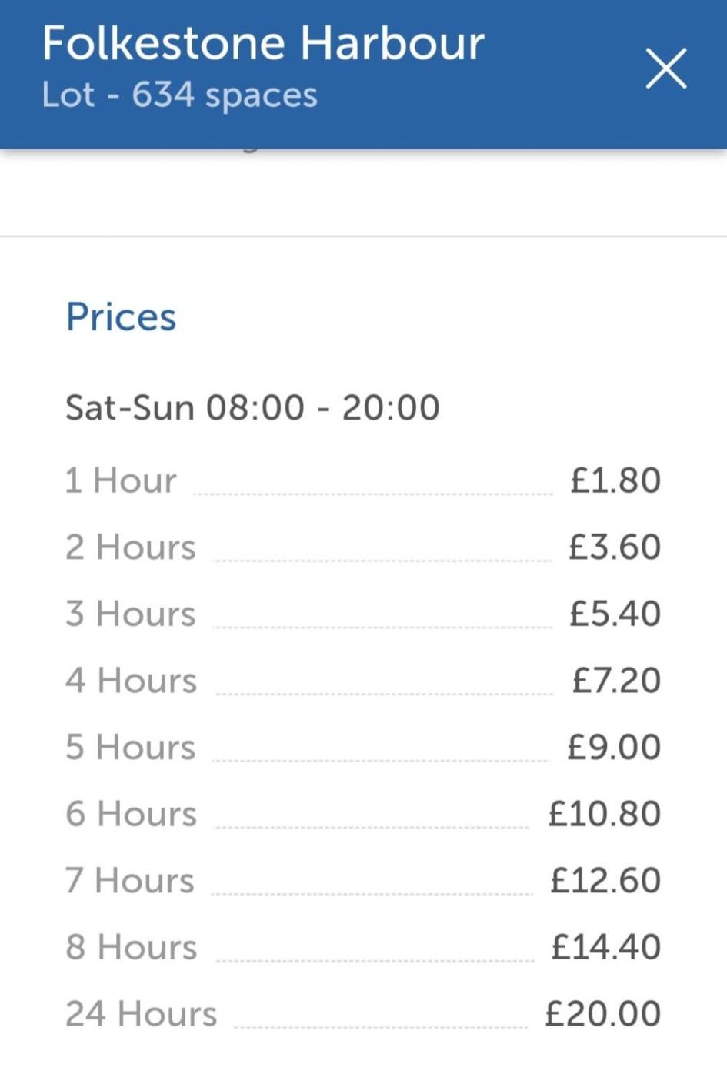This screenshot has width=727, height=1078.
Task: Tap the Sat-Sun 08:00 - 20:00 schedule
Action: tap(252, 407)
